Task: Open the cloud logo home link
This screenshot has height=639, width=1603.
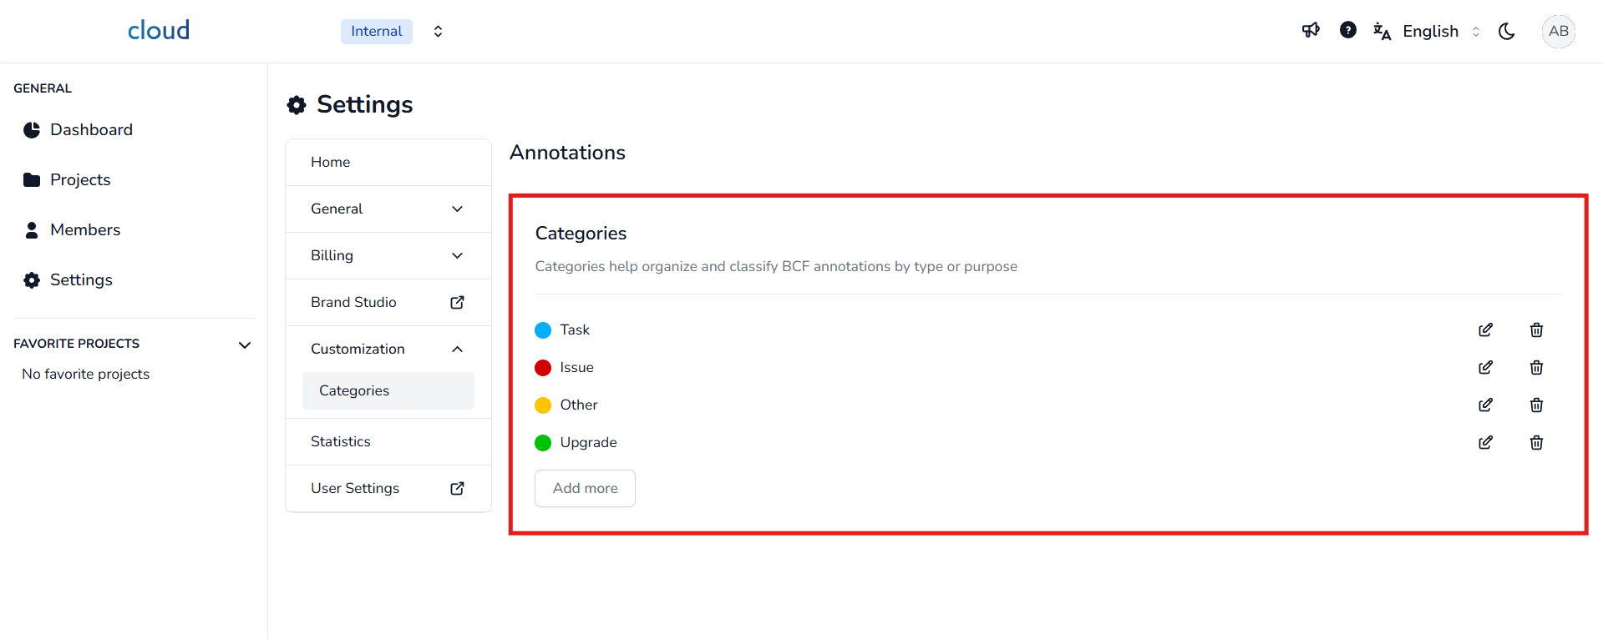Action: 159,31
